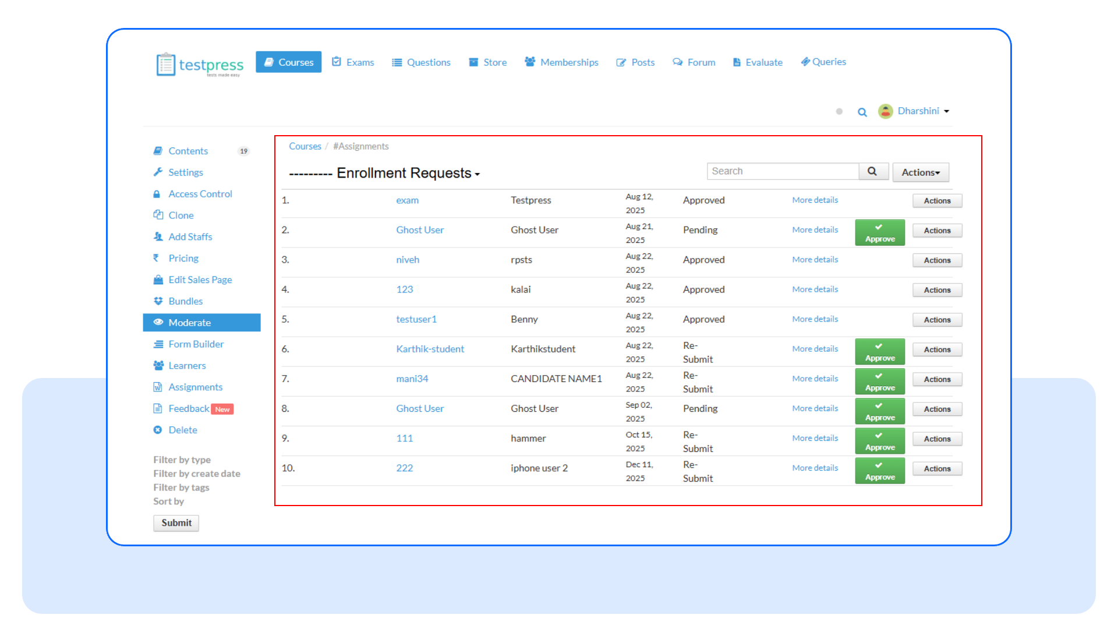The image size is (1118, 629).
Task: Open the Clone sidebar item
Action: pyautogui.click(x=181, y=215)
